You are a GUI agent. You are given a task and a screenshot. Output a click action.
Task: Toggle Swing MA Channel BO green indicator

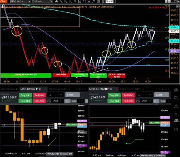click(x=26, y=75)
